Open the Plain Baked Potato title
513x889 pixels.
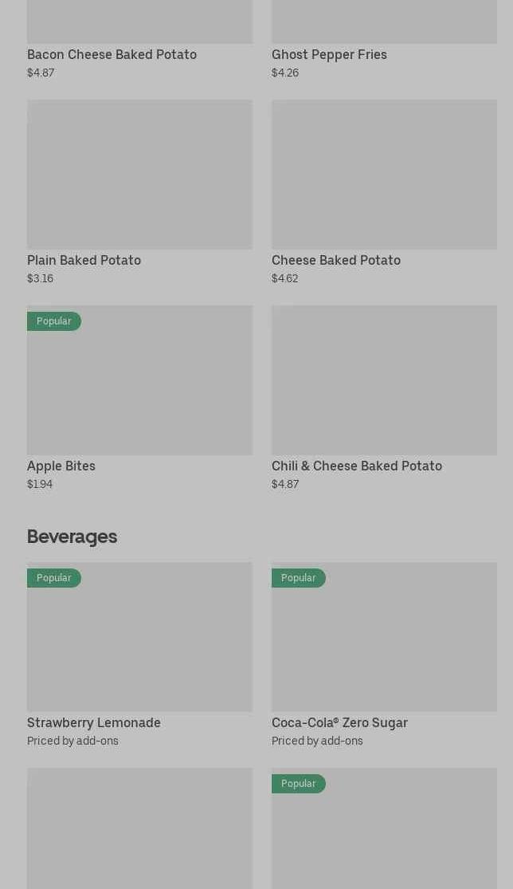[x=84, y=260]
